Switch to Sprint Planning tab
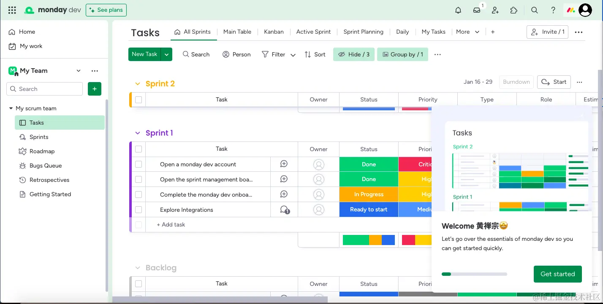The width and height of the screenshot is (603, 304). pyautogui.click(x=364, y=32)
